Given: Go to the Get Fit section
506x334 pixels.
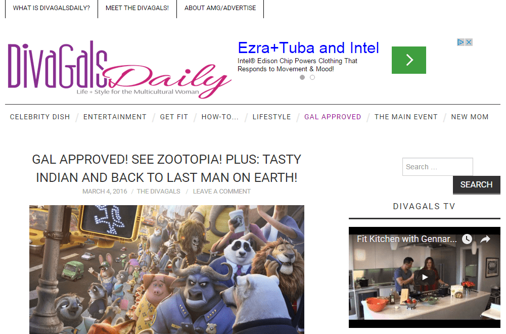Looking at the screenshot, I should [174, 117].
